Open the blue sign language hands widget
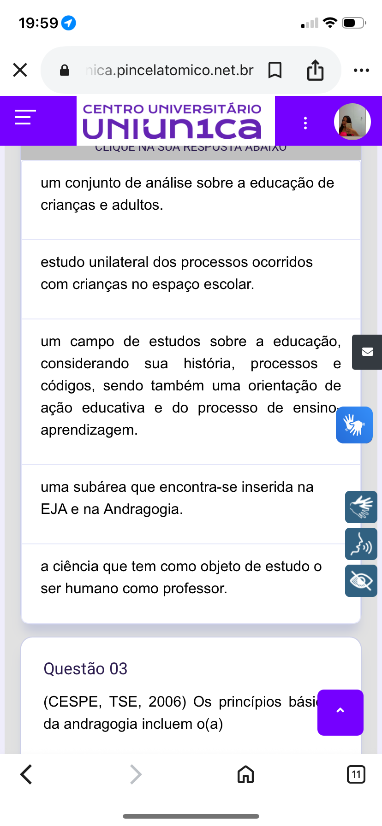The image size is (382, 826). tap(354, 425)
